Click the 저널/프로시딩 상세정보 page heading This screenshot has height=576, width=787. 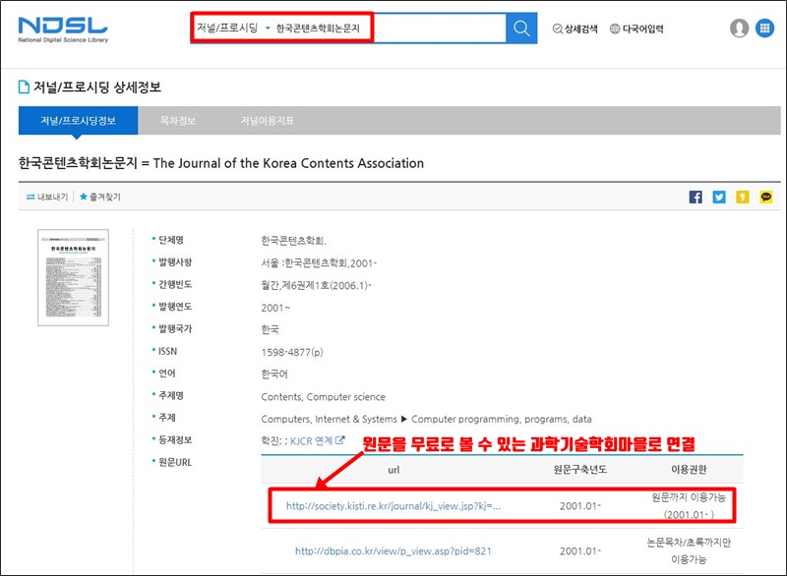pyautogui.click(x=97, y=87)
